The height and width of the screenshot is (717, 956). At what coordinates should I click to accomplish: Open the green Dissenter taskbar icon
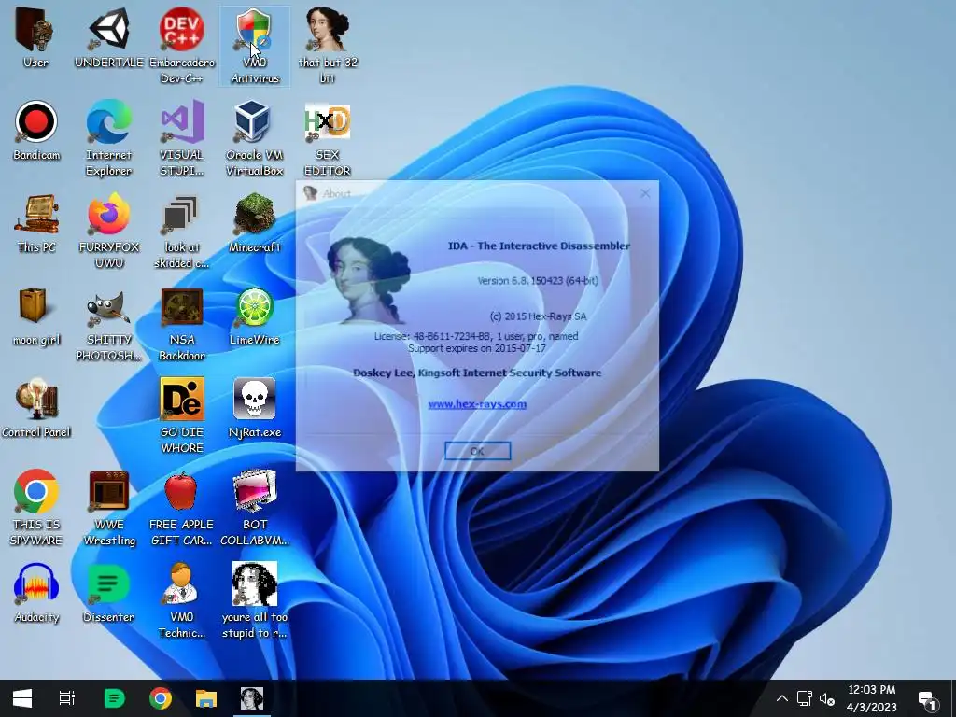(x=115, y=698)
